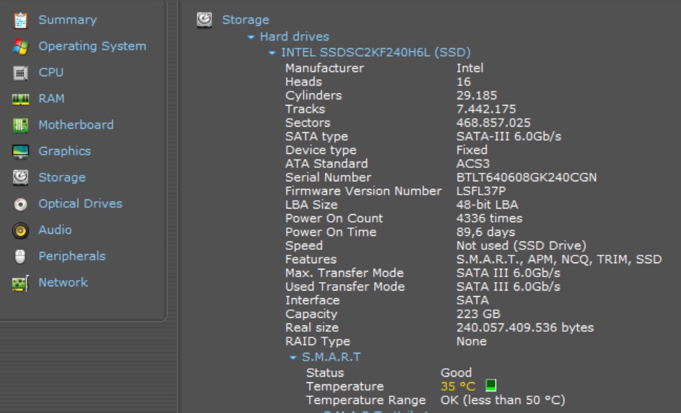Click the Storage header drive icon
Screen dimensions: 681x413
[204, 20]
